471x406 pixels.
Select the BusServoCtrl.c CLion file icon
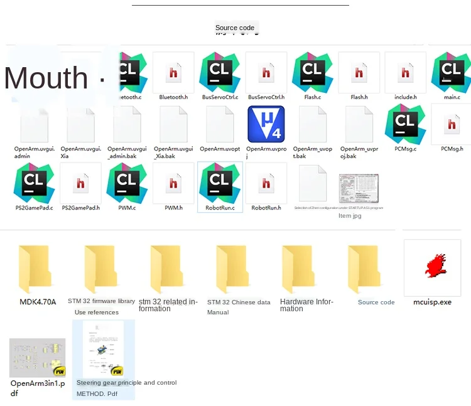coord(220,72)
